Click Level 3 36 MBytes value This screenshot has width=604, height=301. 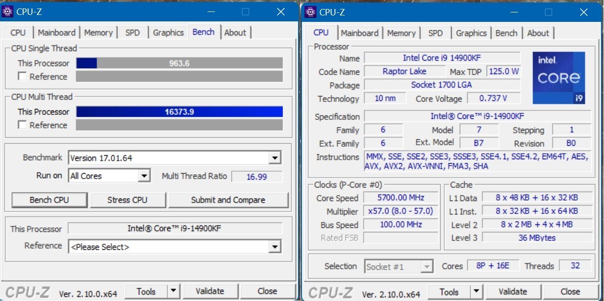tap(536, 238)
